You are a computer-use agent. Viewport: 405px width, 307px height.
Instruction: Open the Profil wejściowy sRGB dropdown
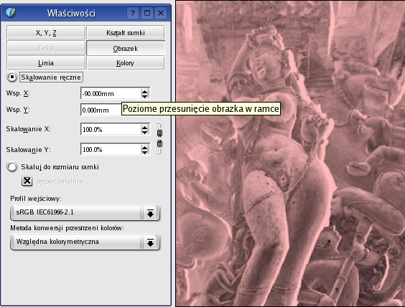[x=85, y=212]
